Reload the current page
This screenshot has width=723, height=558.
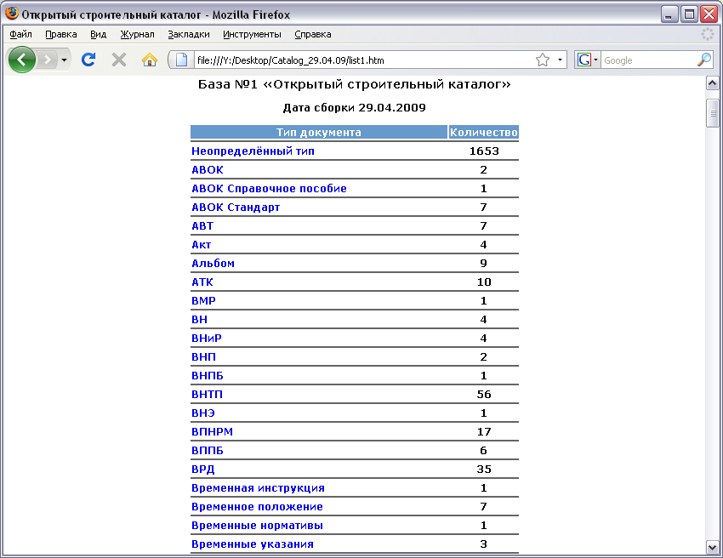[x=88, y=60]
